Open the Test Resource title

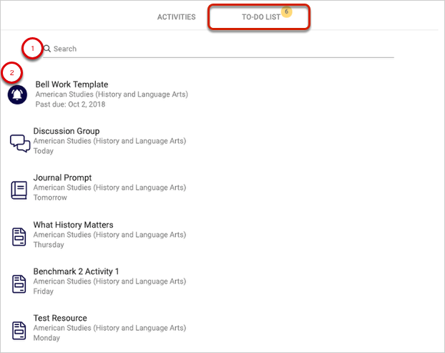60,318
